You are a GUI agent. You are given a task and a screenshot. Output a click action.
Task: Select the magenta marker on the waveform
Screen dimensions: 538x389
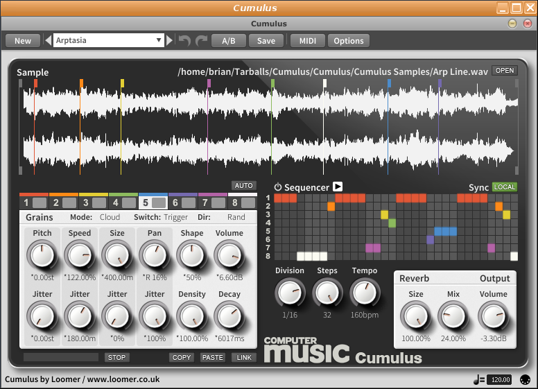[x=209, y=83]
